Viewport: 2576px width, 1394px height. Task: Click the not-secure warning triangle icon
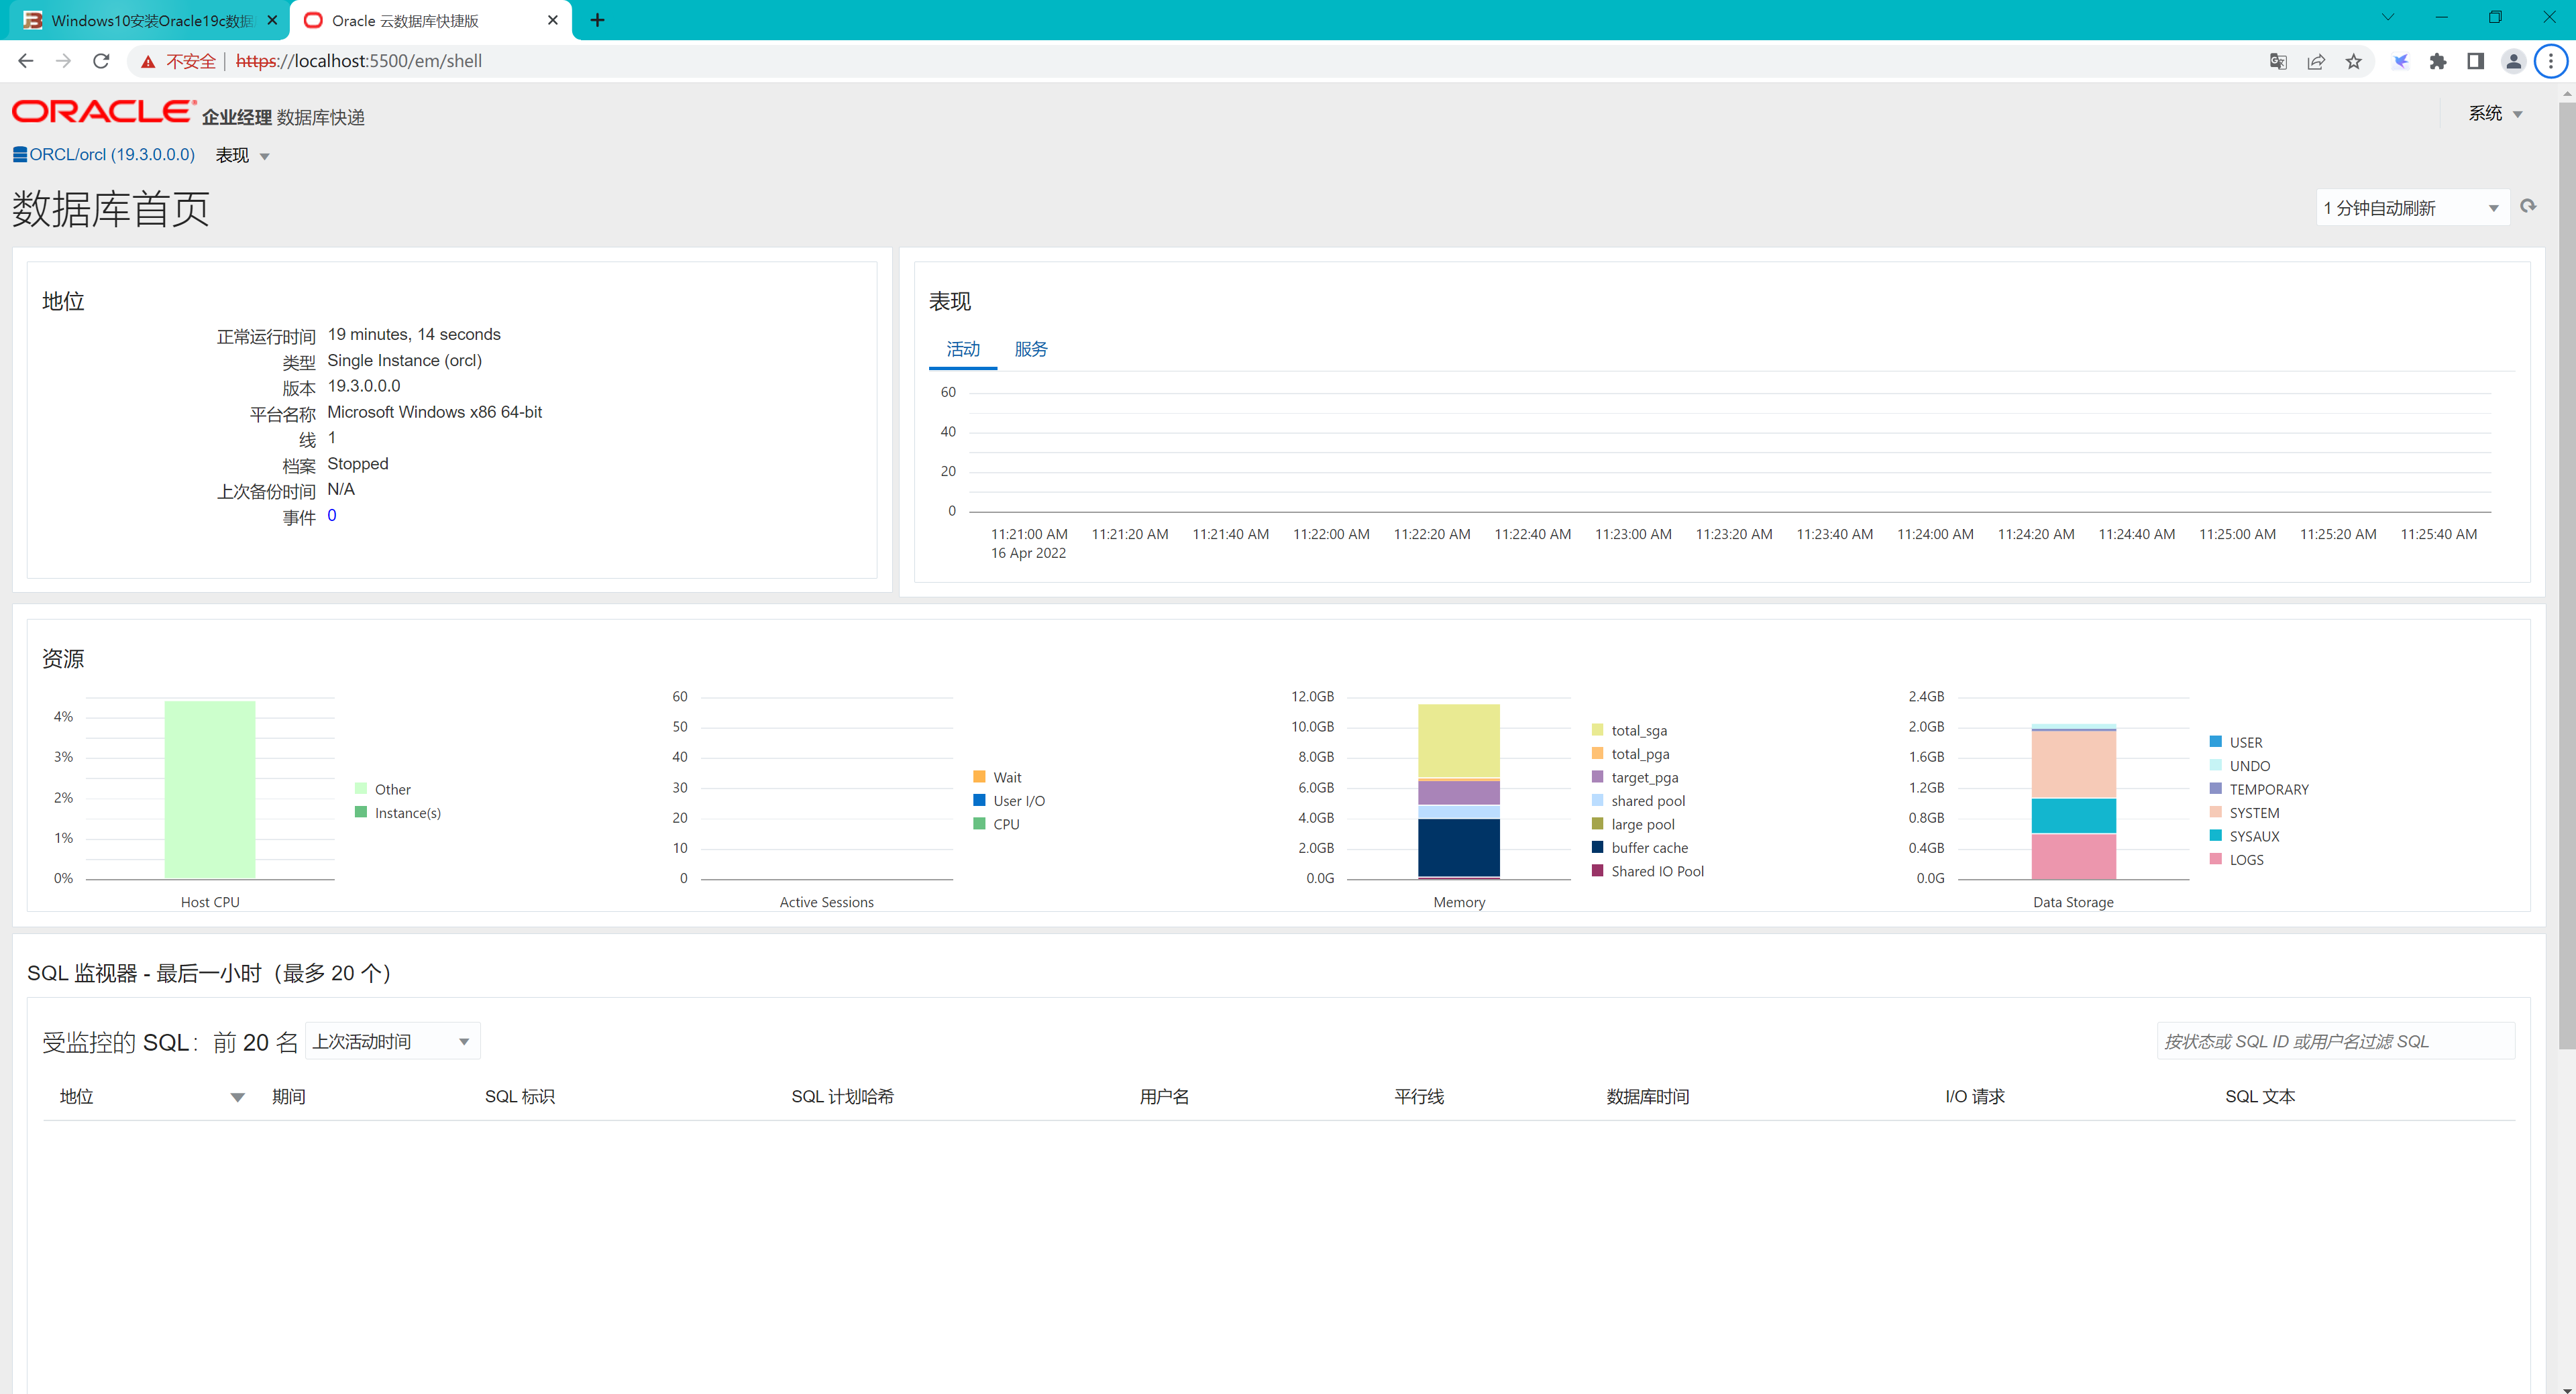pos(148,61)
